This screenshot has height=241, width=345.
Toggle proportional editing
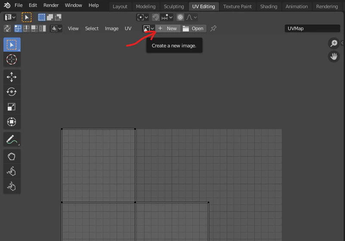point(180,17)
